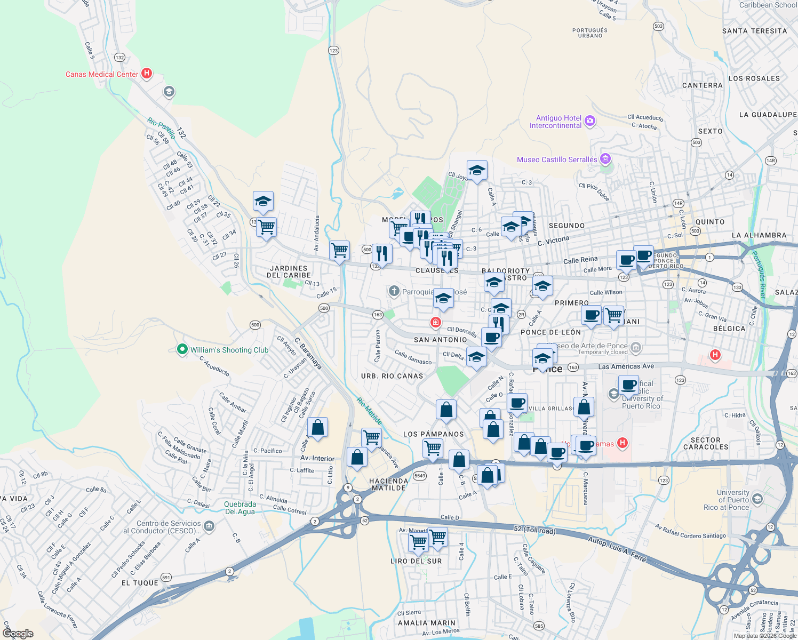The width and height of the screenshot is (798, 640).
Task: Click the AMALIA MARIN neighborhood label
Action: (427, 623)
